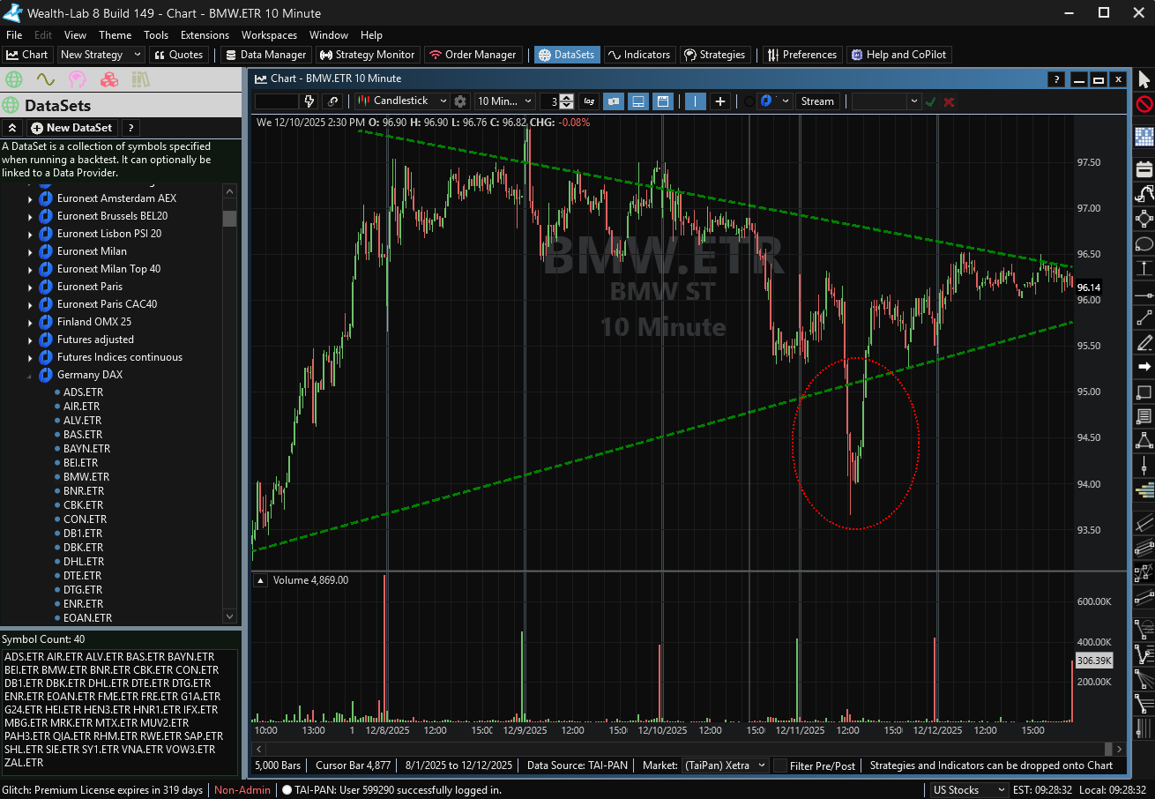
Task: Toggle the log scale button
Action: click(x=588, y=101)
